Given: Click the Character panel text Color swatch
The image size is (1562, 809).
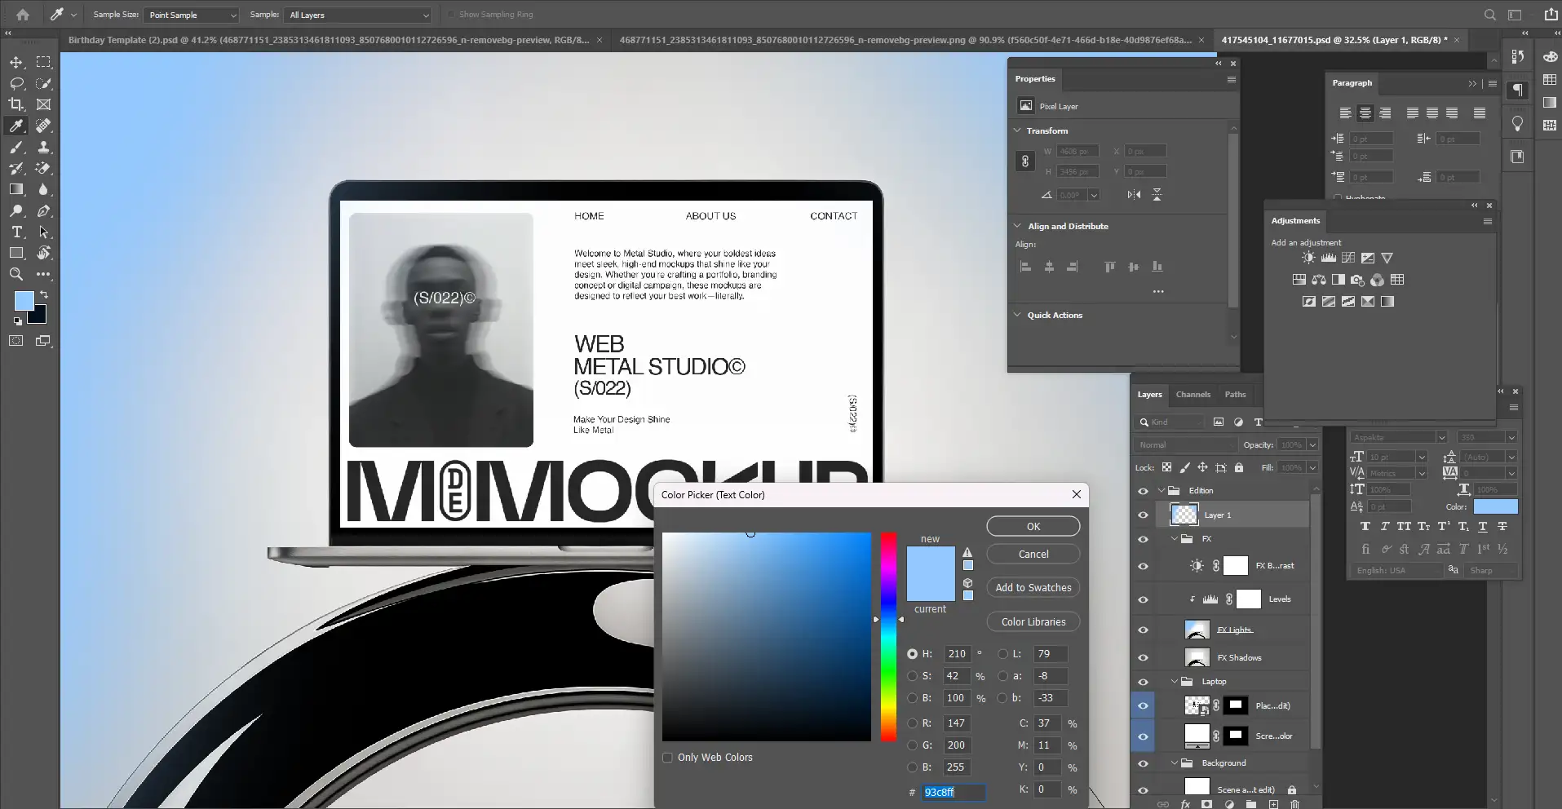Looking at the screenshot, I should (x=1496, y=507).
